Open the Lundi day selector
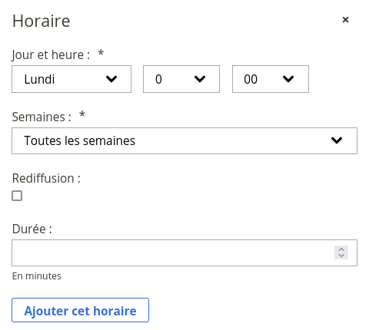The width and height of the screenshot is (369, 330). [x=71, y=79]
